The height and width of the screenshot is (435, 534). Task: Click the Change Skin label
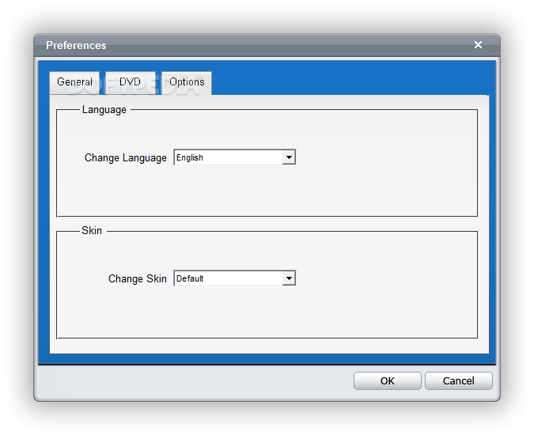click(x=137, y=278)
